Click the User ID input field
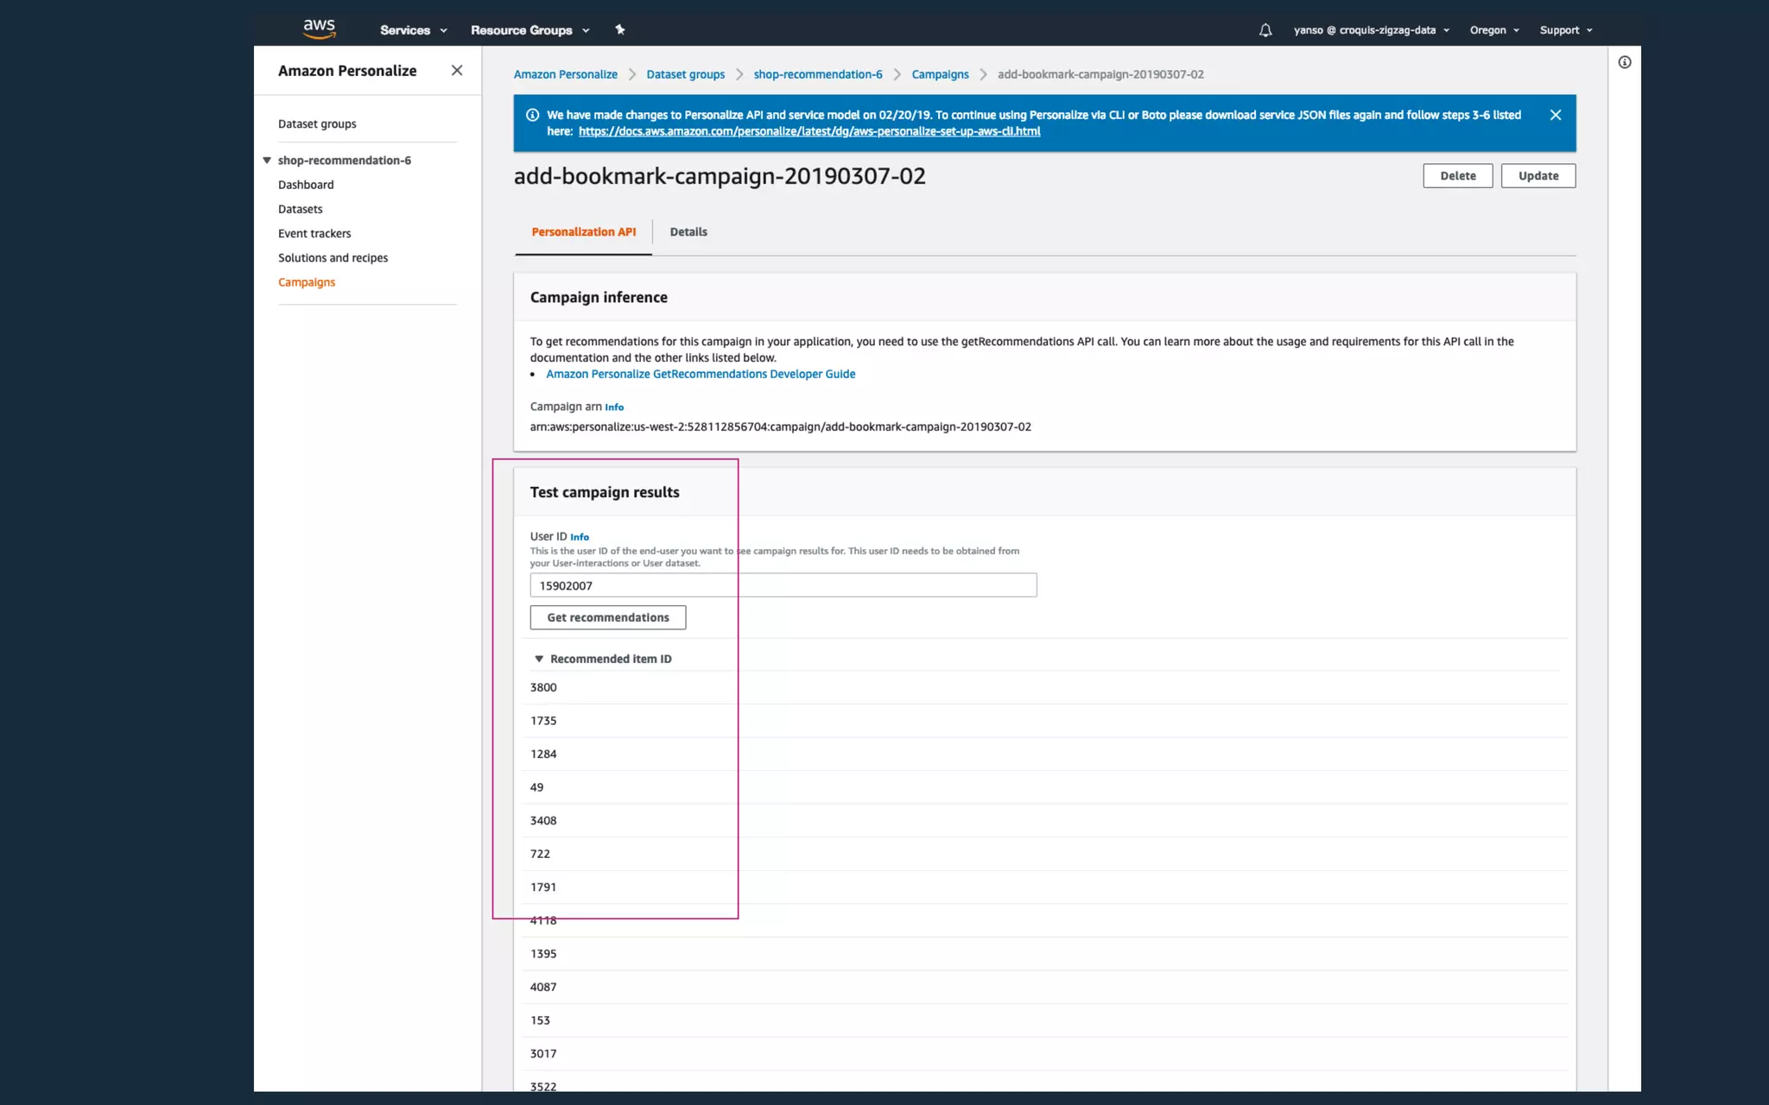 pyautogui.click(x=783, y=585)
